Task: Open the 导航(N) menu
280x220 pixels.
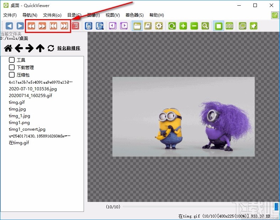Action: pyautogui.click(x=30, y=15)
